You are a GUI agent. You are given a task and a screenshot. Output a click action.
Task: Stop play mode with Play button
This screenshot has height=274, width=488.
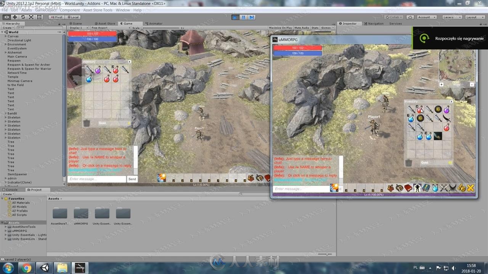pyautogui.click(x=235, y=17)
